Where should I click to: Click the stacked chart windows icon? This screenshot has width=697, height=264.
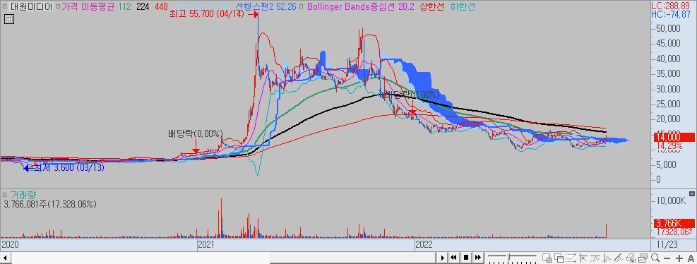tap(643, 258)
